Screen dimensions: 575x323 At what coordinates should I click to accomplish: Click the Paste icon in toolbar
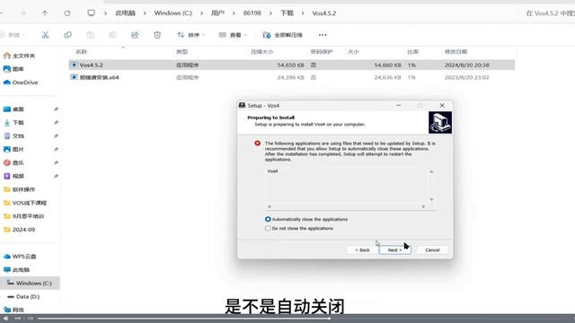pos(90,35)
